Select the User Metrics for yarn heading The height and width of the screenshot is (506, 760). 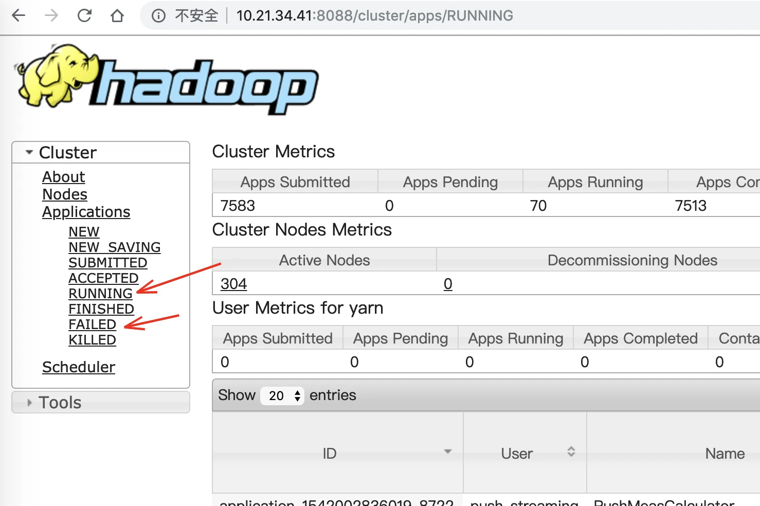298,308
